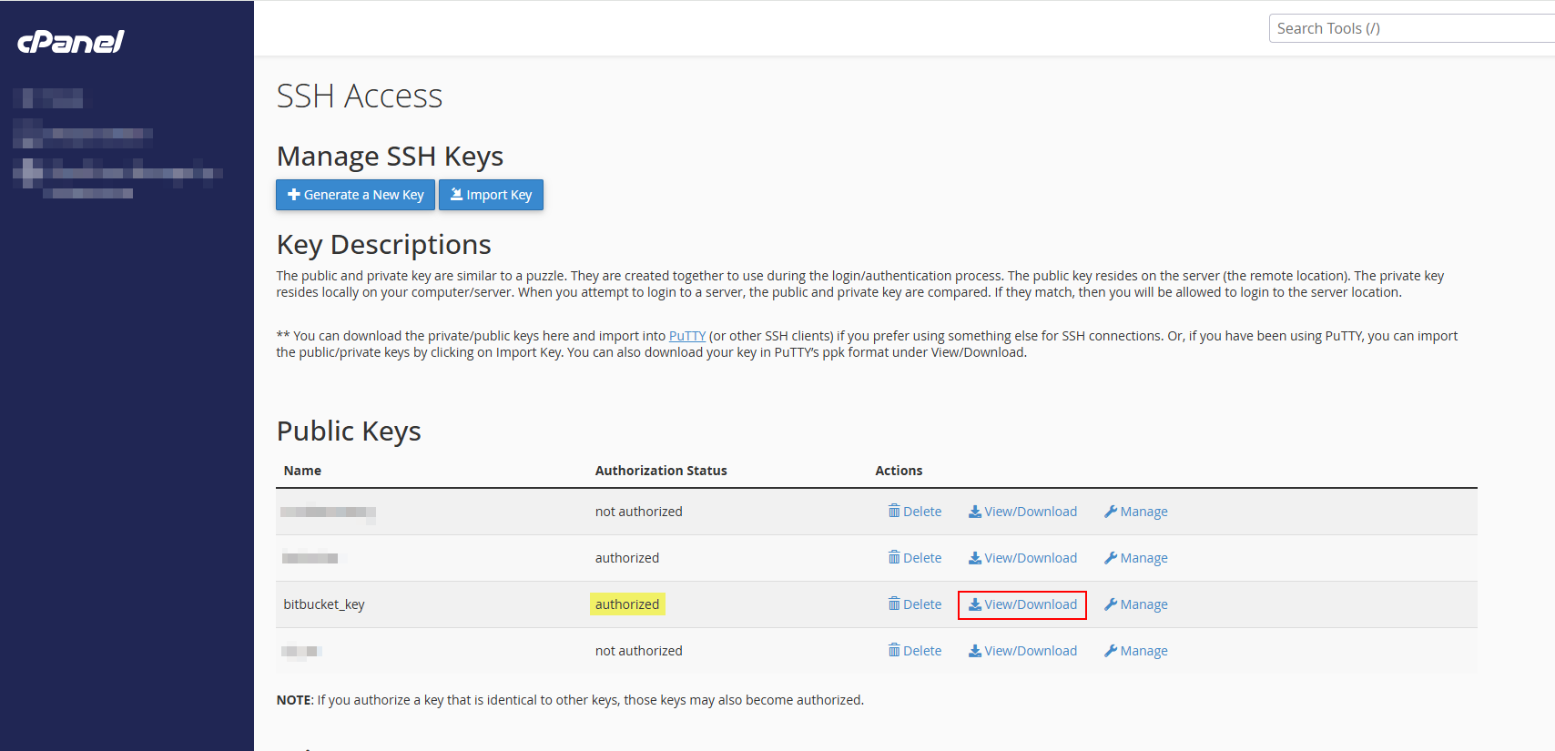Viewport: 1555px width, 751px height.
Task: Focus the Search Tools input field
Action: click(x=1411, y=28)
